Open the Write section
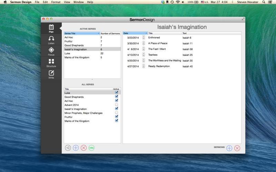The width and height of the screenshot is (276, 172). 51,74
